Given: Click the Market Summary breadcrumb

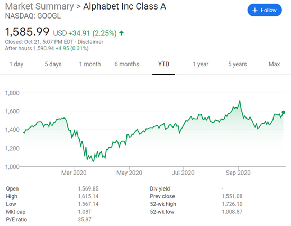Looking at the screenshot, I should [39, 6].
